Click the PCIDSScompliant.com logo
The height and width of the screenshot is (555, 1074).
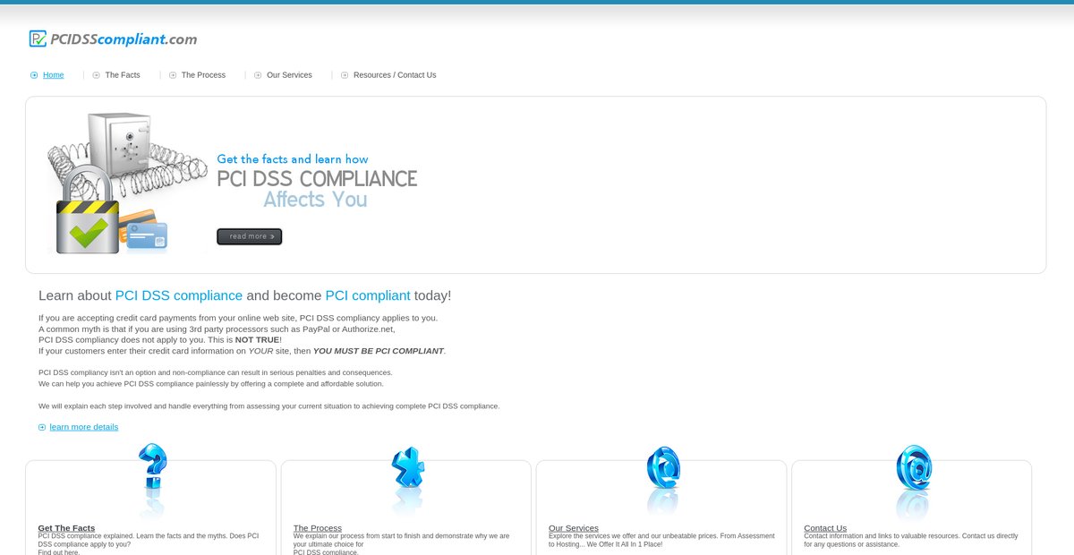pyautogui.click(x=113, y=39)
